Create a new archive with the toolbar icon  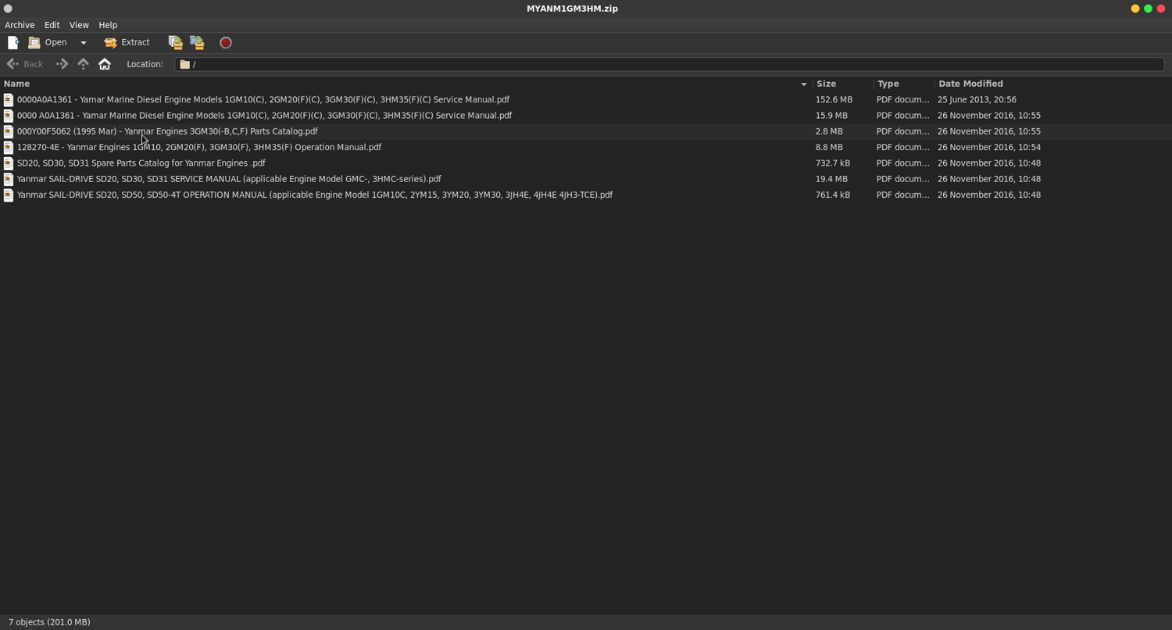click(13, 42)
